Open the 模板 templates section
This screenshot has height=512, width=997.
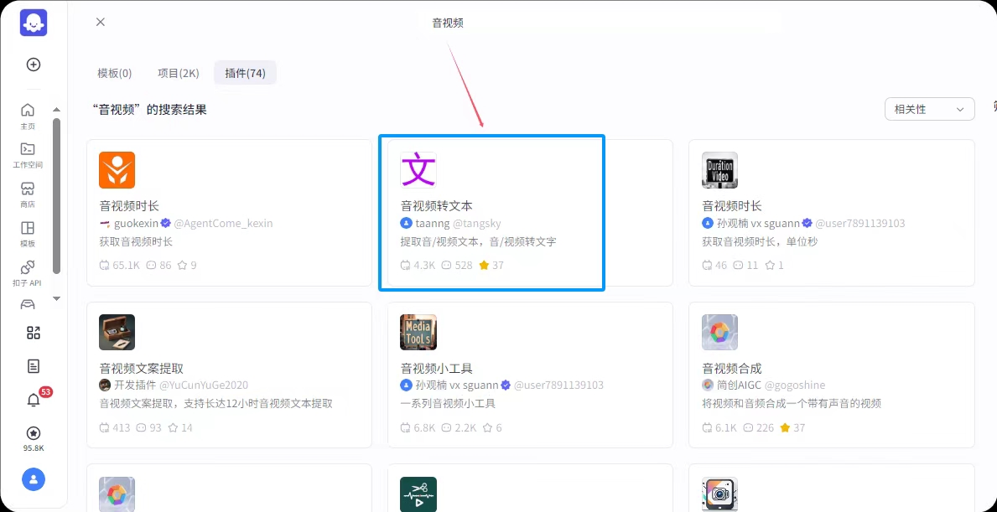(x=28, y=235)
